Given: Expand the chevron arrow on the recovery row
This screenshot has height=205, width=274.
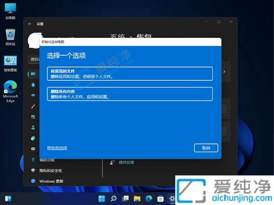Looking at the screenshot, I should (224, 71).
